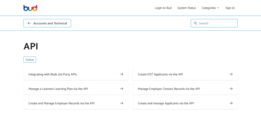
Task: Click arrow on Create and manage Applicants card
Action: click(231, 103)
